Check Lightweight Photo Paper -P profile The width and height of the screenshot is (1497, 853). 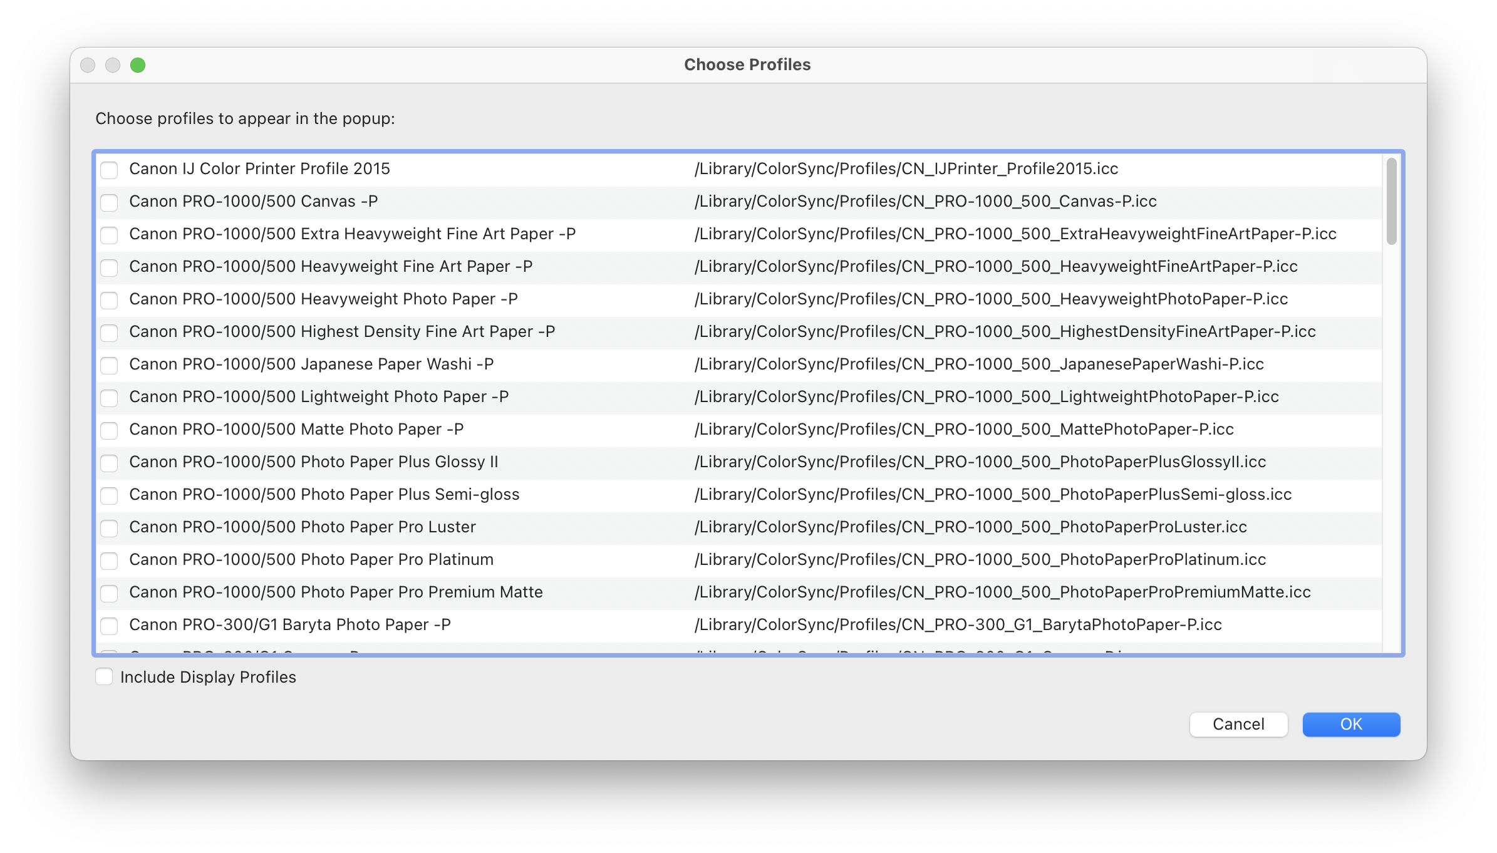point(109,398)
